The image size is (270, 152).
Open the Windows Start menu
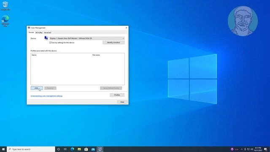(3, 149)
